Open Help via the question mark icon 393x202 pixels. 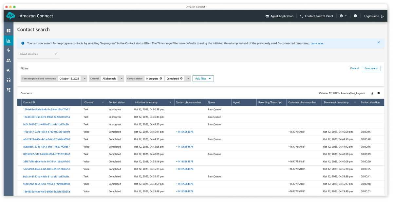[355, 16]
